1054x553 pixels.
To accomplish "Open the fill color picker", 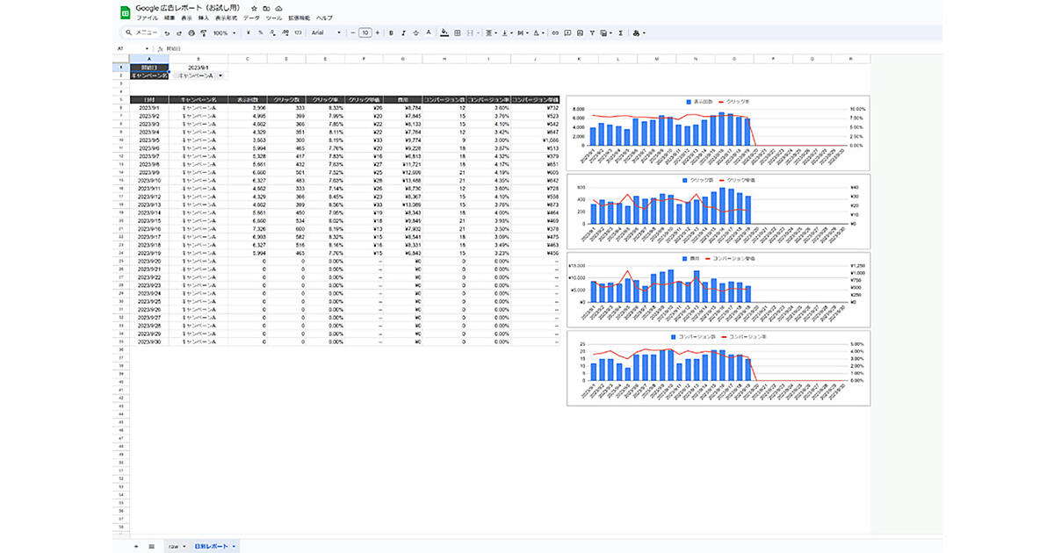I will 444,33.
